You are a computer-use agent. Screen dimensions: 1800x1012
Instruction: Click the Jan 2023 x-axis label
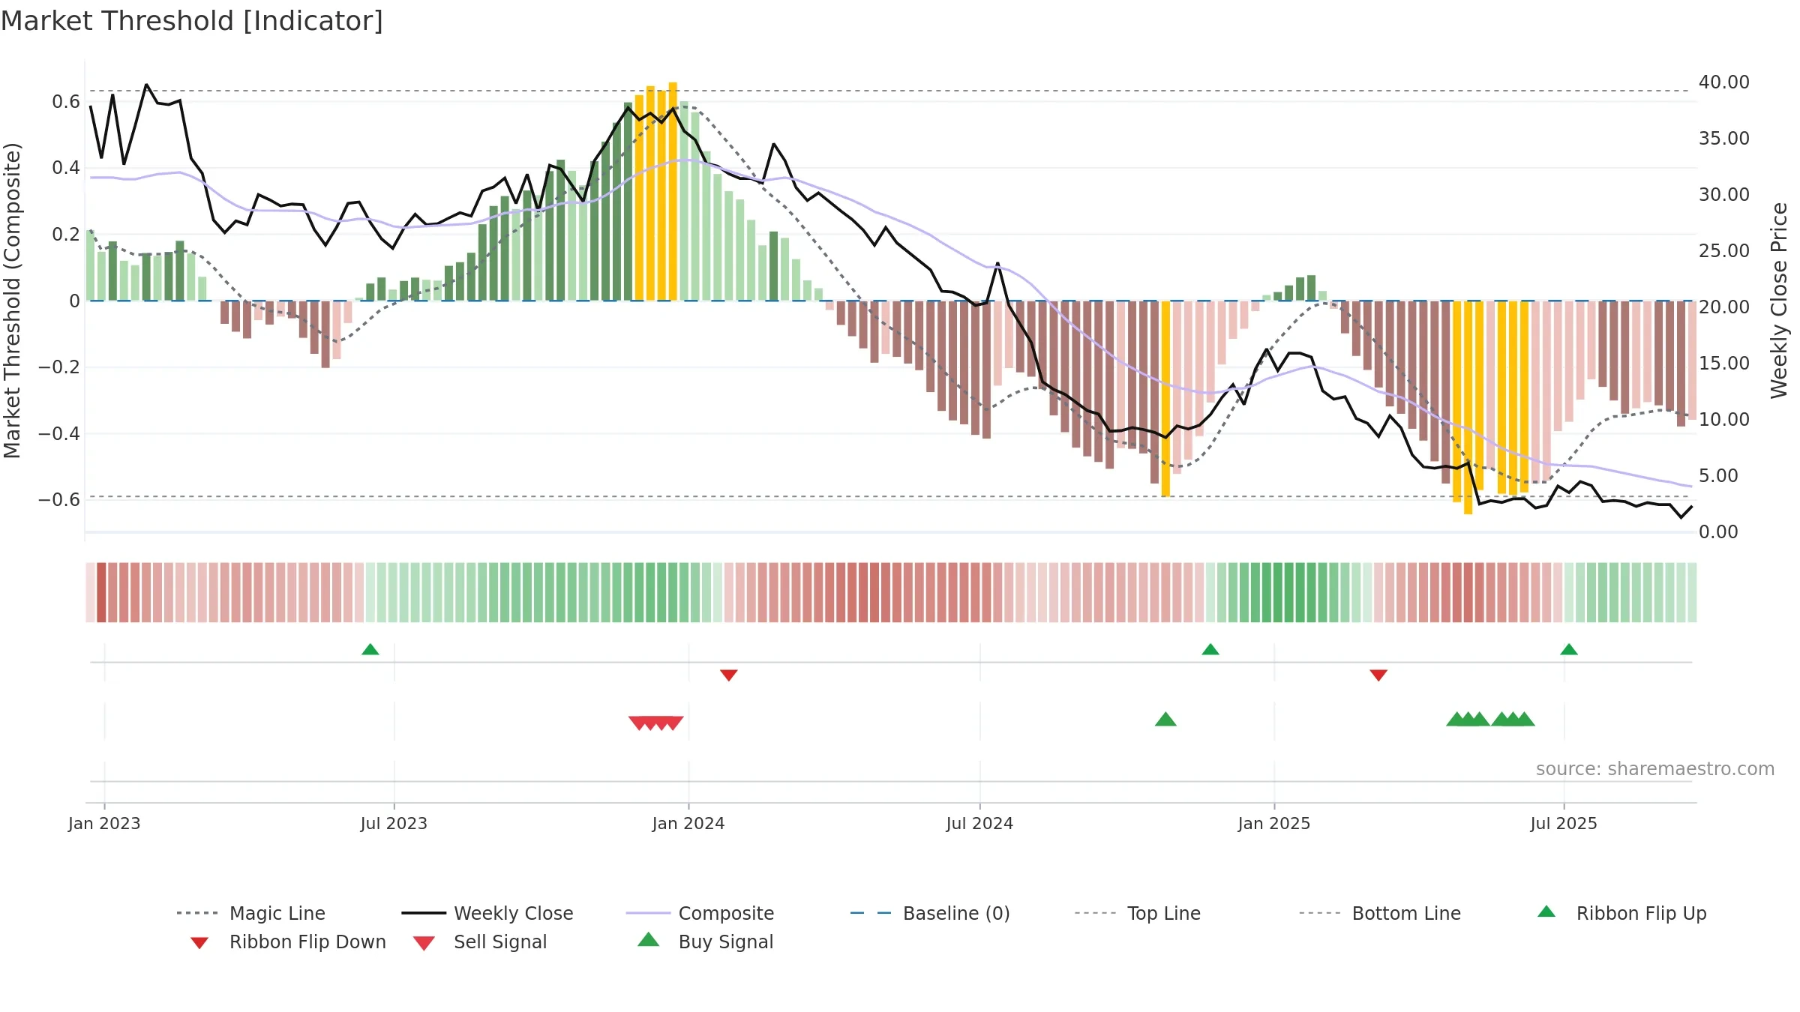point(104,824)
